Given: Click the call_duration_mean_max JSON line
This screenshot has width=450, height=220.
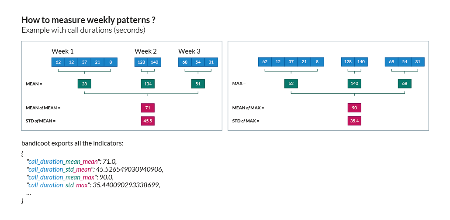Looking at the screenshot, I should (x=70, y=177).
